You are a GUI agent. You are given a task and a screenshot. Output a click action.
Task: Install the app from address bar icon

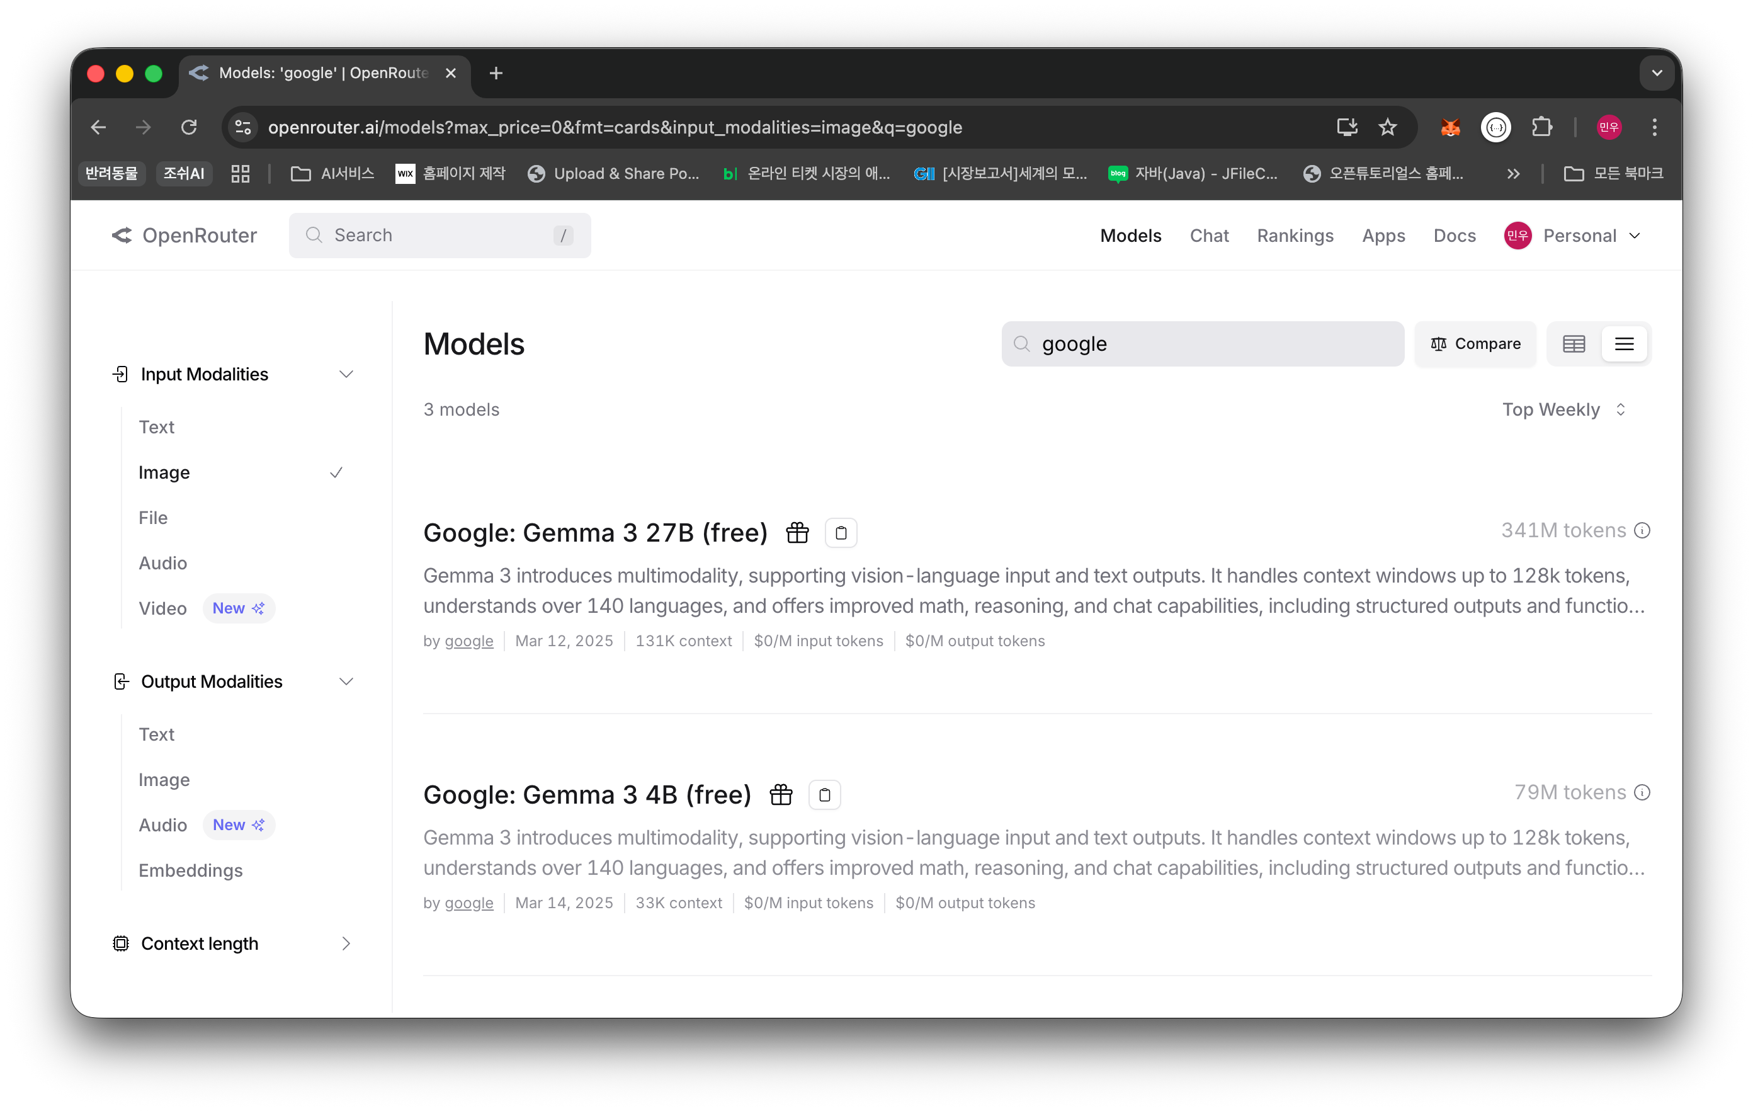click(x=1347, y=127)
